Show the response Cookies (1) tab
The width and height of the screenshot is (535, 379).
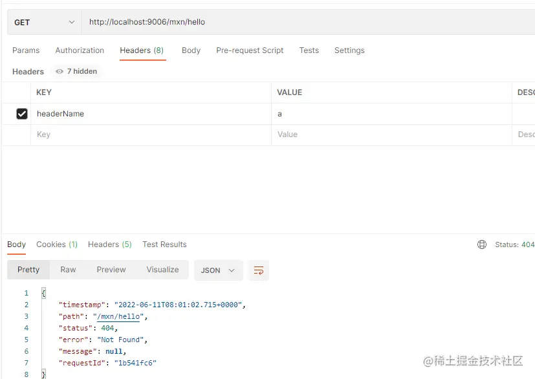(x=57, y=244)
